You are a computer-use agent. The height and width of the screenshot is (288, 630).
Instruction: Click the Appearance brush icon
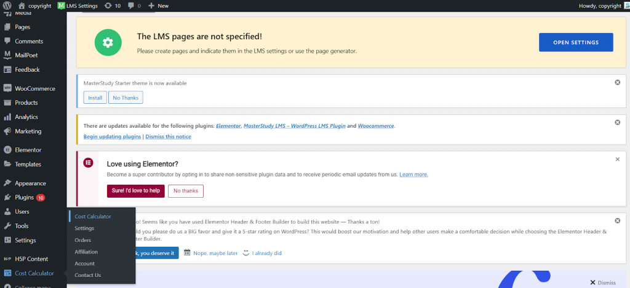coord(7,183)
